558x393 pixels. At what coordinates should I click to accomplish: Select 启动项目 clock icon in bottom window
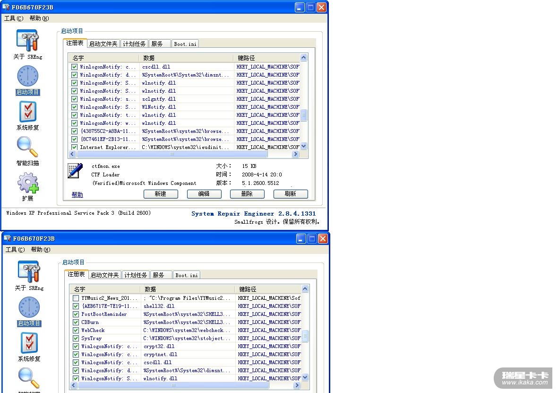[x=29, y=307]
